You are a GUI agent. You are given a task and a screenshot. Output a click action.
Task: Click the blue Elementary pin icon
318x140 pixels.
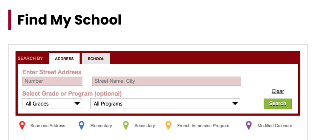point(81,125)
